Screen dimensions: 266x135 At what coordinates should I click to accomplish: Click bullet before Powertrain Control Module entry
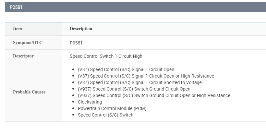(74, 108)
